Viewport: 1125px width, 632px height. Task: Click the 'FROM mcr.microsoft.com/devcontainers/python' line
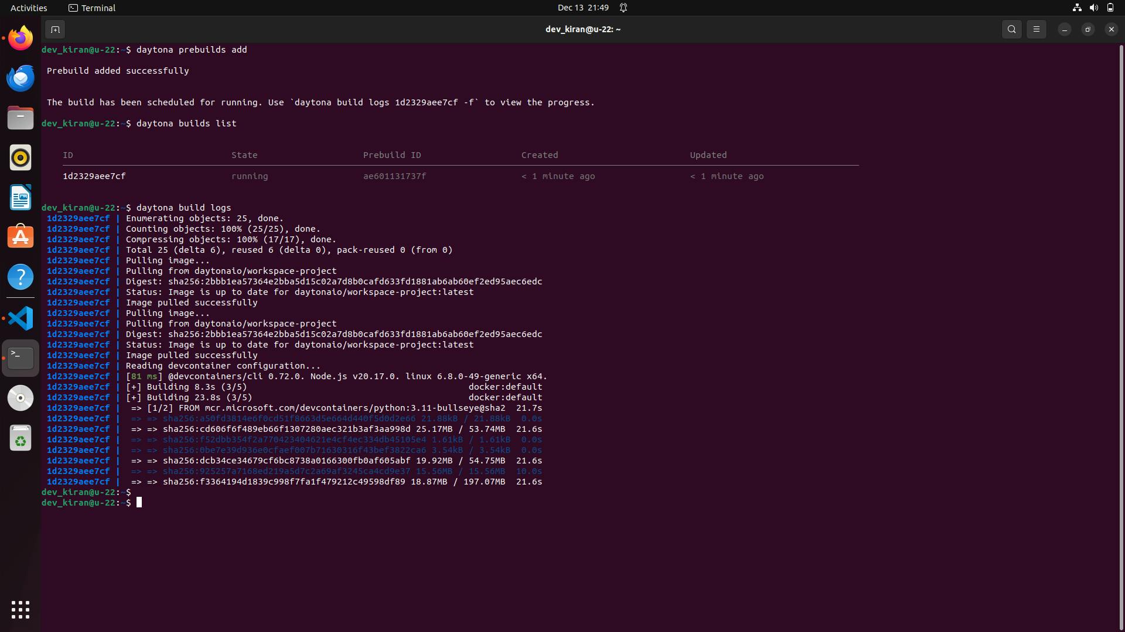336,408
